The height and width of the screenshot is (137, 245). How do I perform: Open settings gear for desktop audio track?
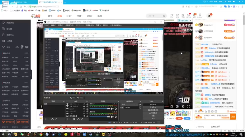(116, 117)
